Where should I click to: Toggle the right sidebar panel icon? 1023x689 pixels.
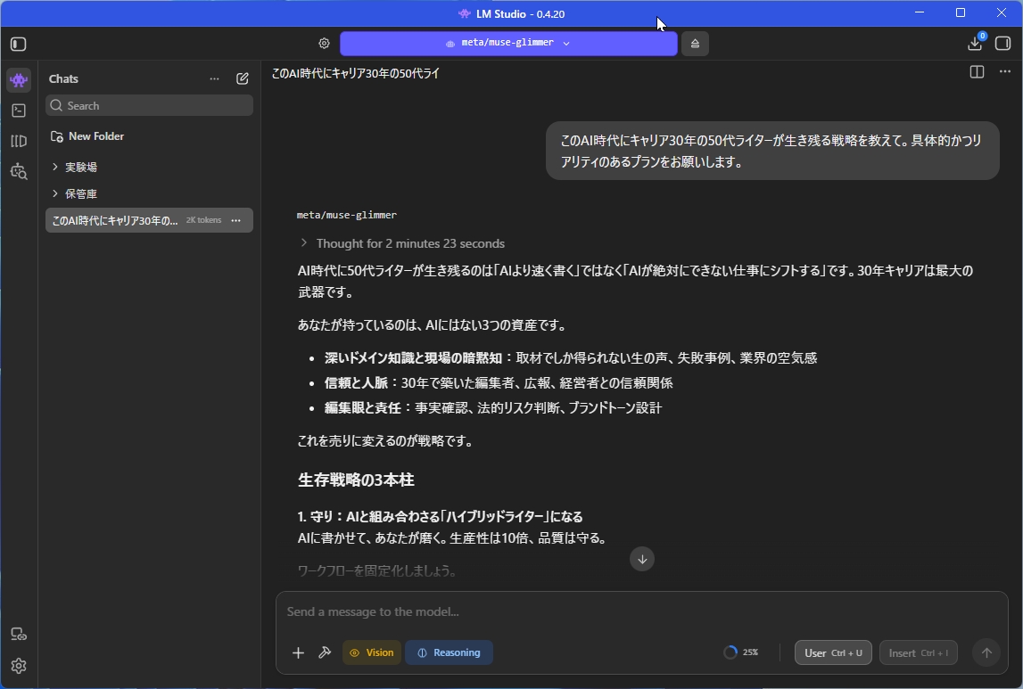point(1002,44)
